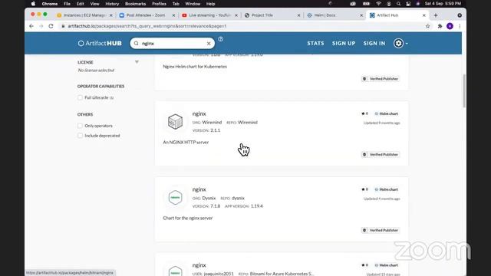Screen dimensions: 491x276
Task: Click the page vertical scrollbar
Action: point(464,90)
